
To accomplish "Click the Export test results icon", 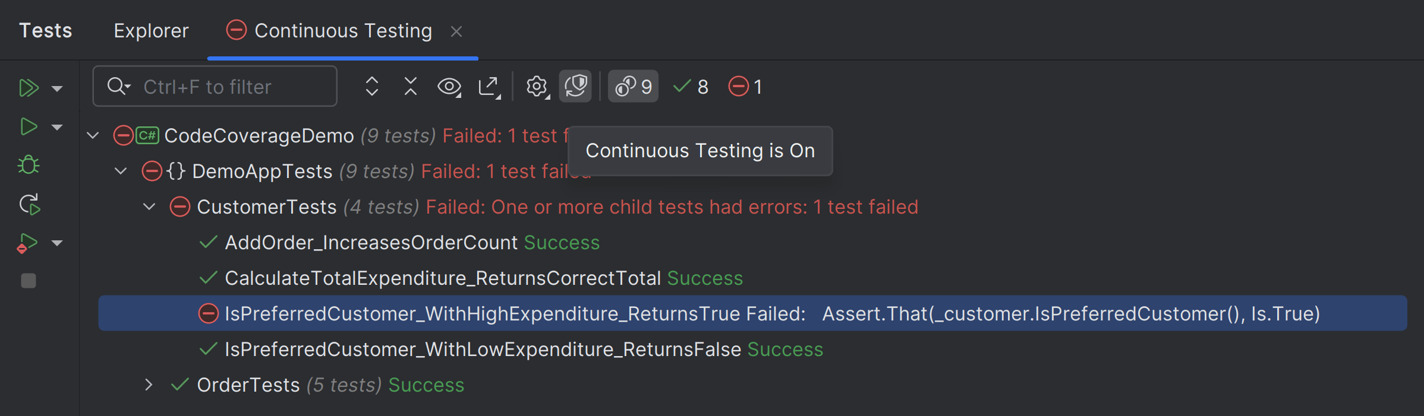I will tap(489, 87).
